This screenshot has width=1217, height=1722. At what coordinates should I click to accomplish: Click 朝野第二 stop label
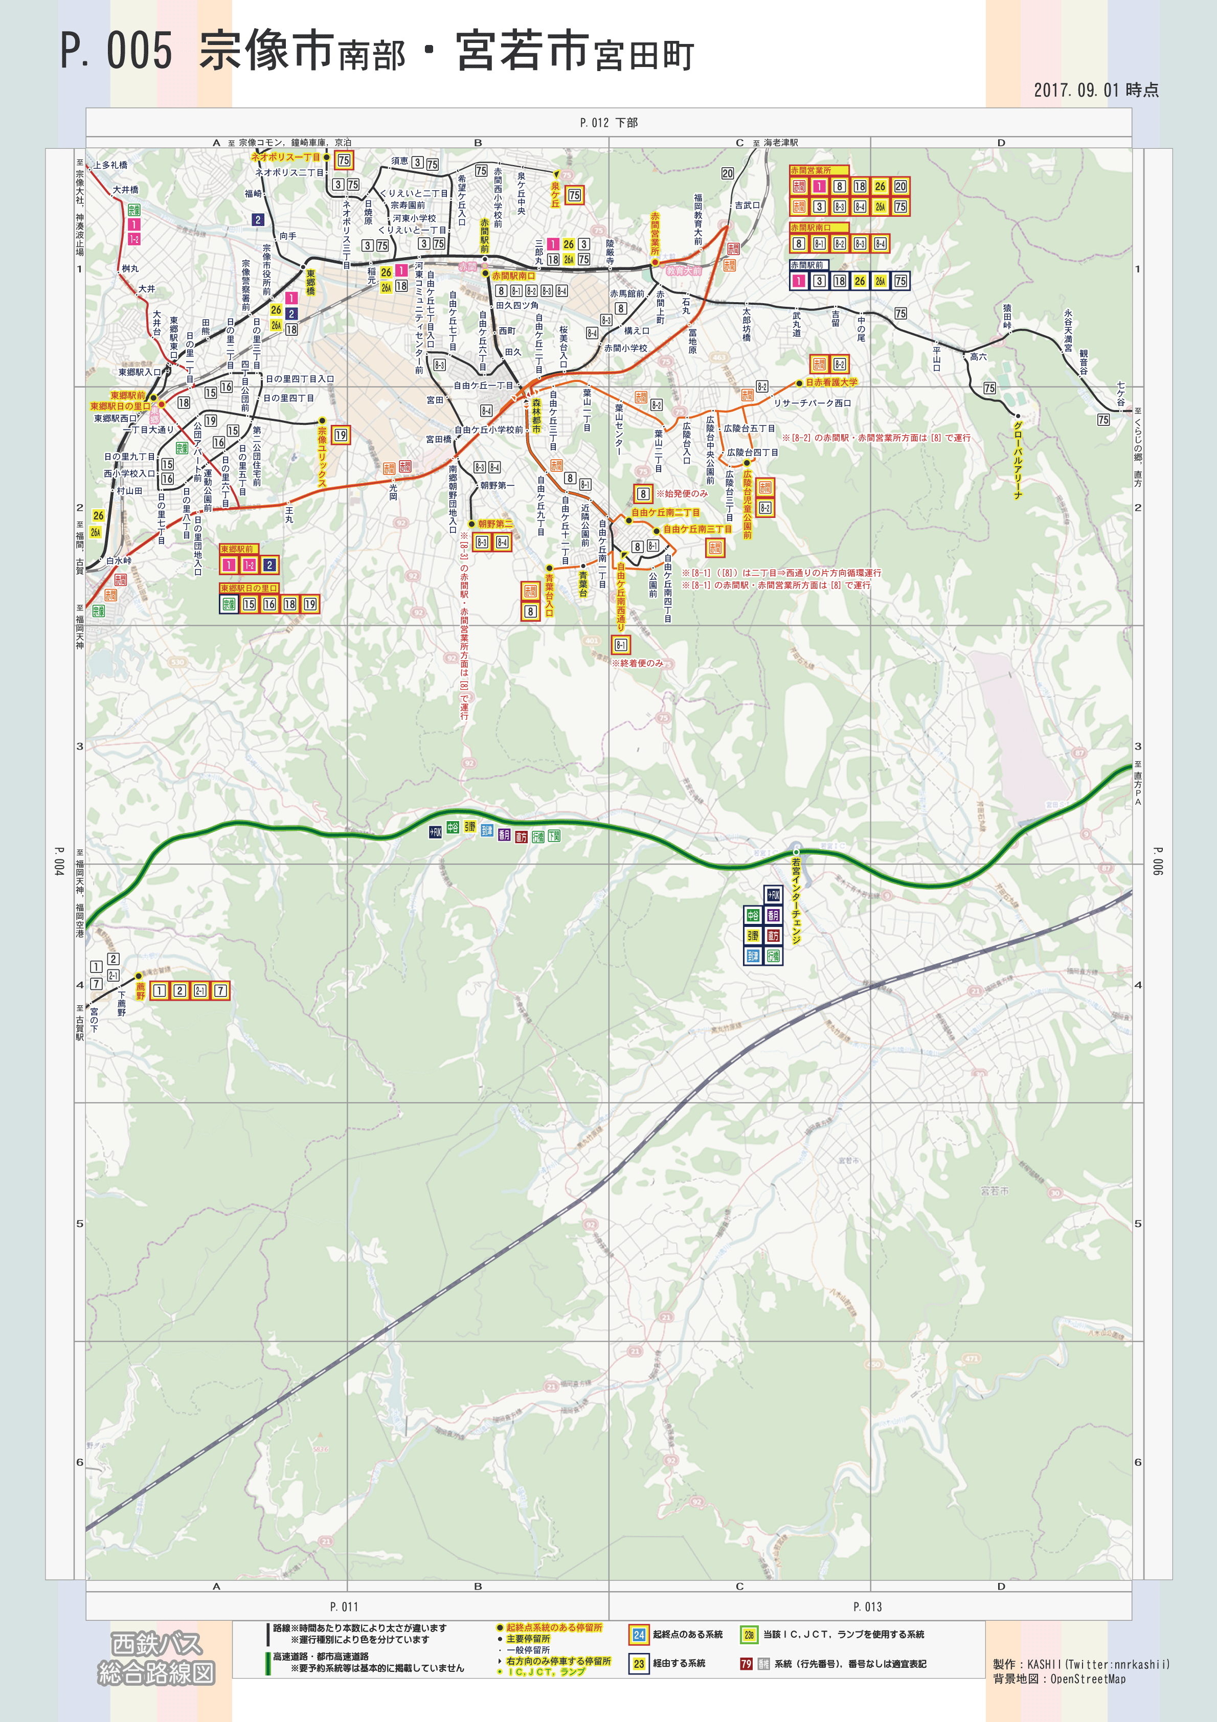tap(495, 524)
